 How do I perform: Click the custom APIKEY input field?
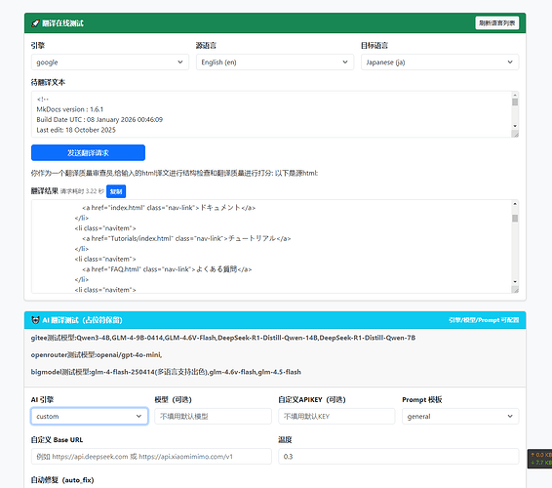pos(336,416)
